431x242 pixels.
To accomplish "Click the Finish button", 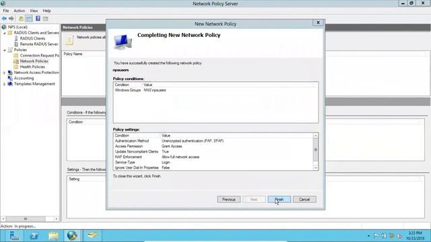I will tap(279, 200).
